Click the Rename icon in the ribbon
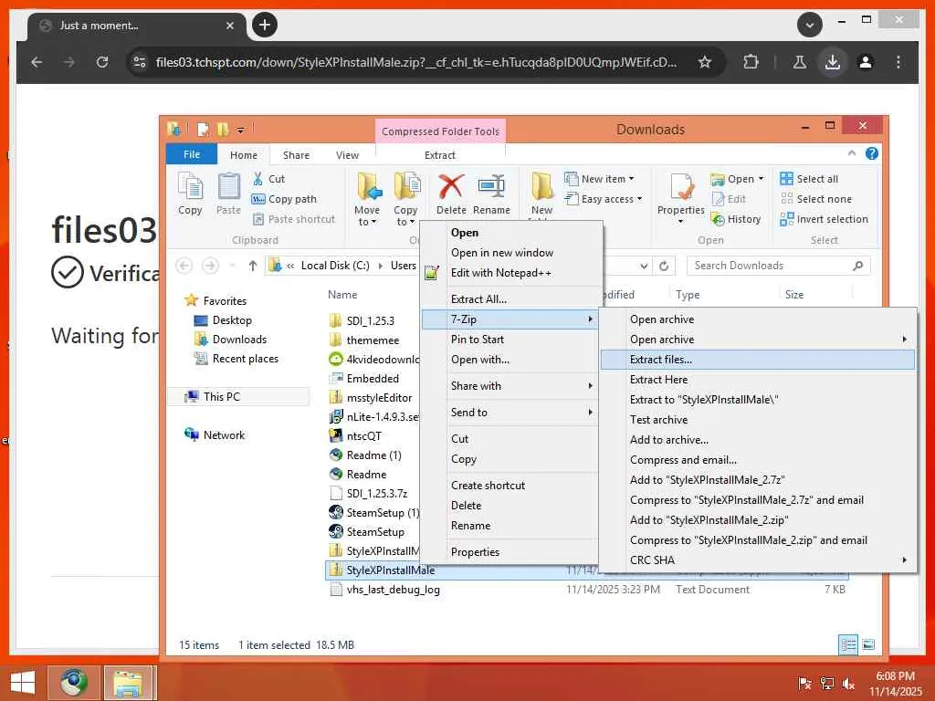The image size is (935, 701). pyautogui.click(x=492, y=186)
